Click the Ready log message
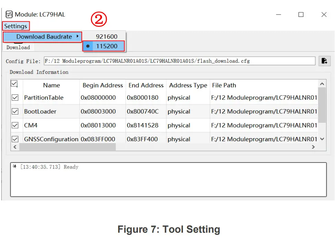This screenshot has height=243, width=336. pos(49,167)
